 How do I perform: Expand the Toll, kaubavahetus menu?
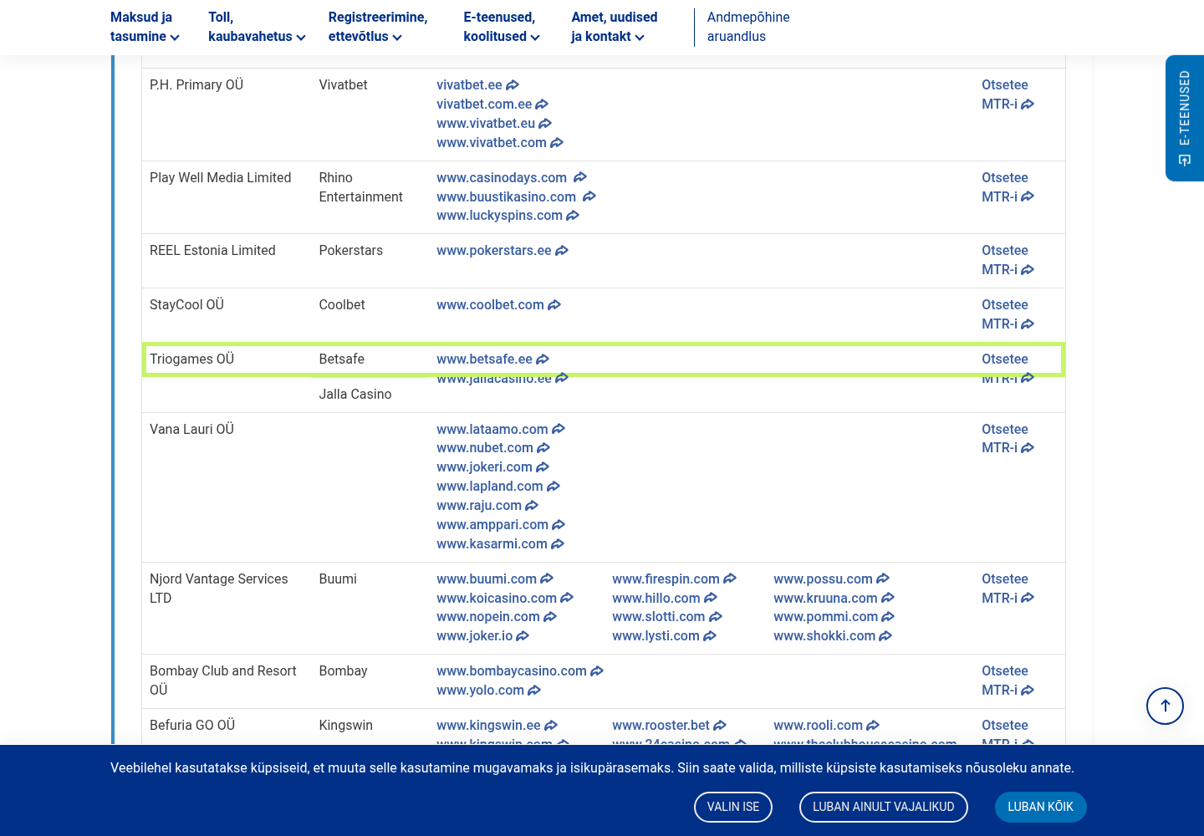257,27
